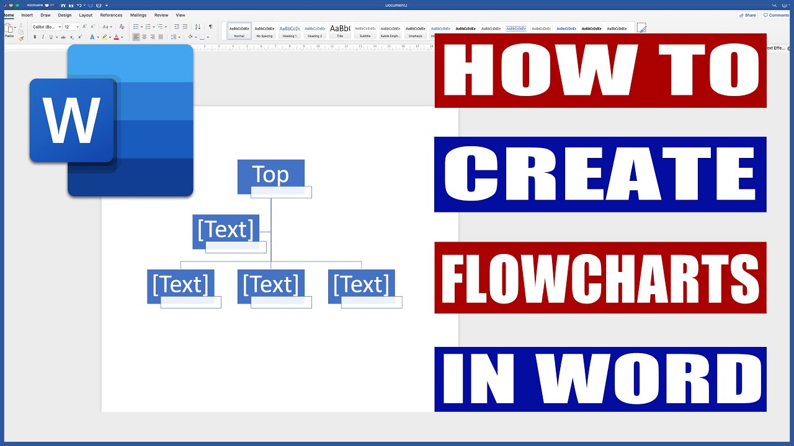Viewport: 794px width, 446px height.
Task: Expand numbered list options arrow
Action: pyautogui.click(x=154, y=27)
